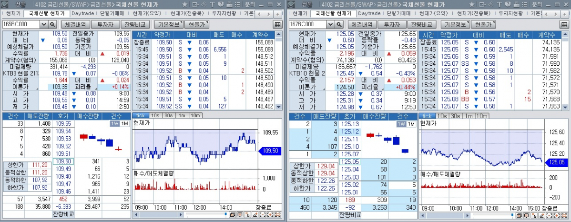Viewport: 571px width, 222px height.
Task: Open Daytrade tab in right window
Action: coord(369,13)
